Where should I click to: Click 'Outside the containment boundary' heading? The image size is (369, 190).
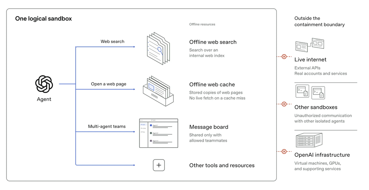(320, 21)
